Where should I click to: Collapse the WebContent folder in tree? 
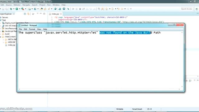[x=1, y=37]
